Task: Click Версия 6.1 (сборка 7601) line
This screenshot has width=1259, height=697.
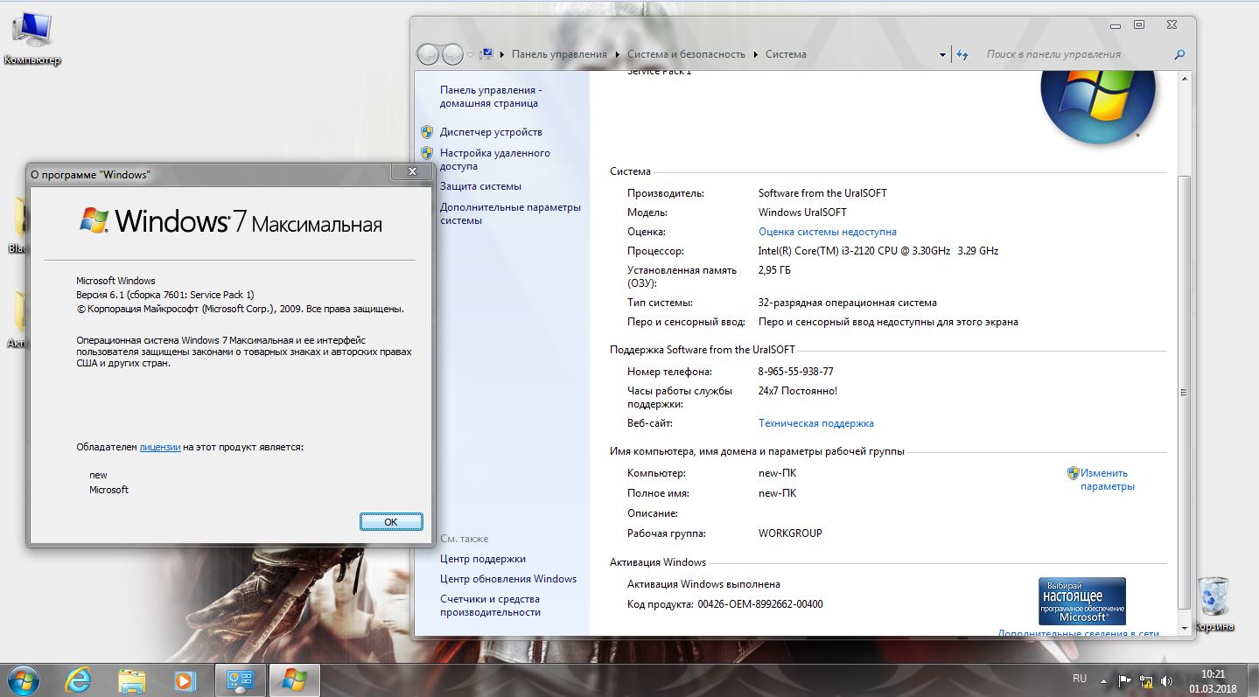Action: (x=165, y=295)
